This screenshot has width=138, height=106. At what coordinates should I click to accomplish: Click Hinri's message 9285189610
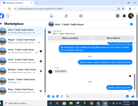coord(61,71)
